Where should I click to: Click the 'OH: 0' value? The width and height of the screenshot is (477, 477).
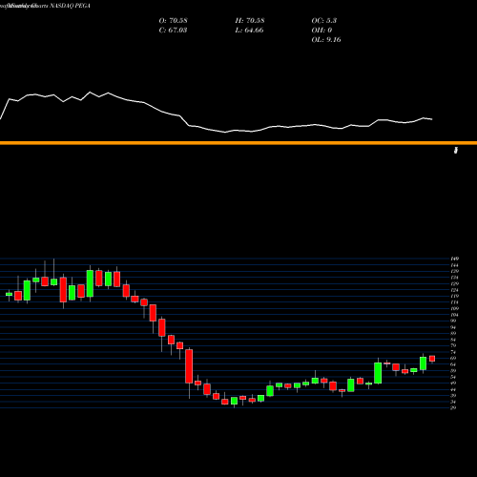pos(321,31)
